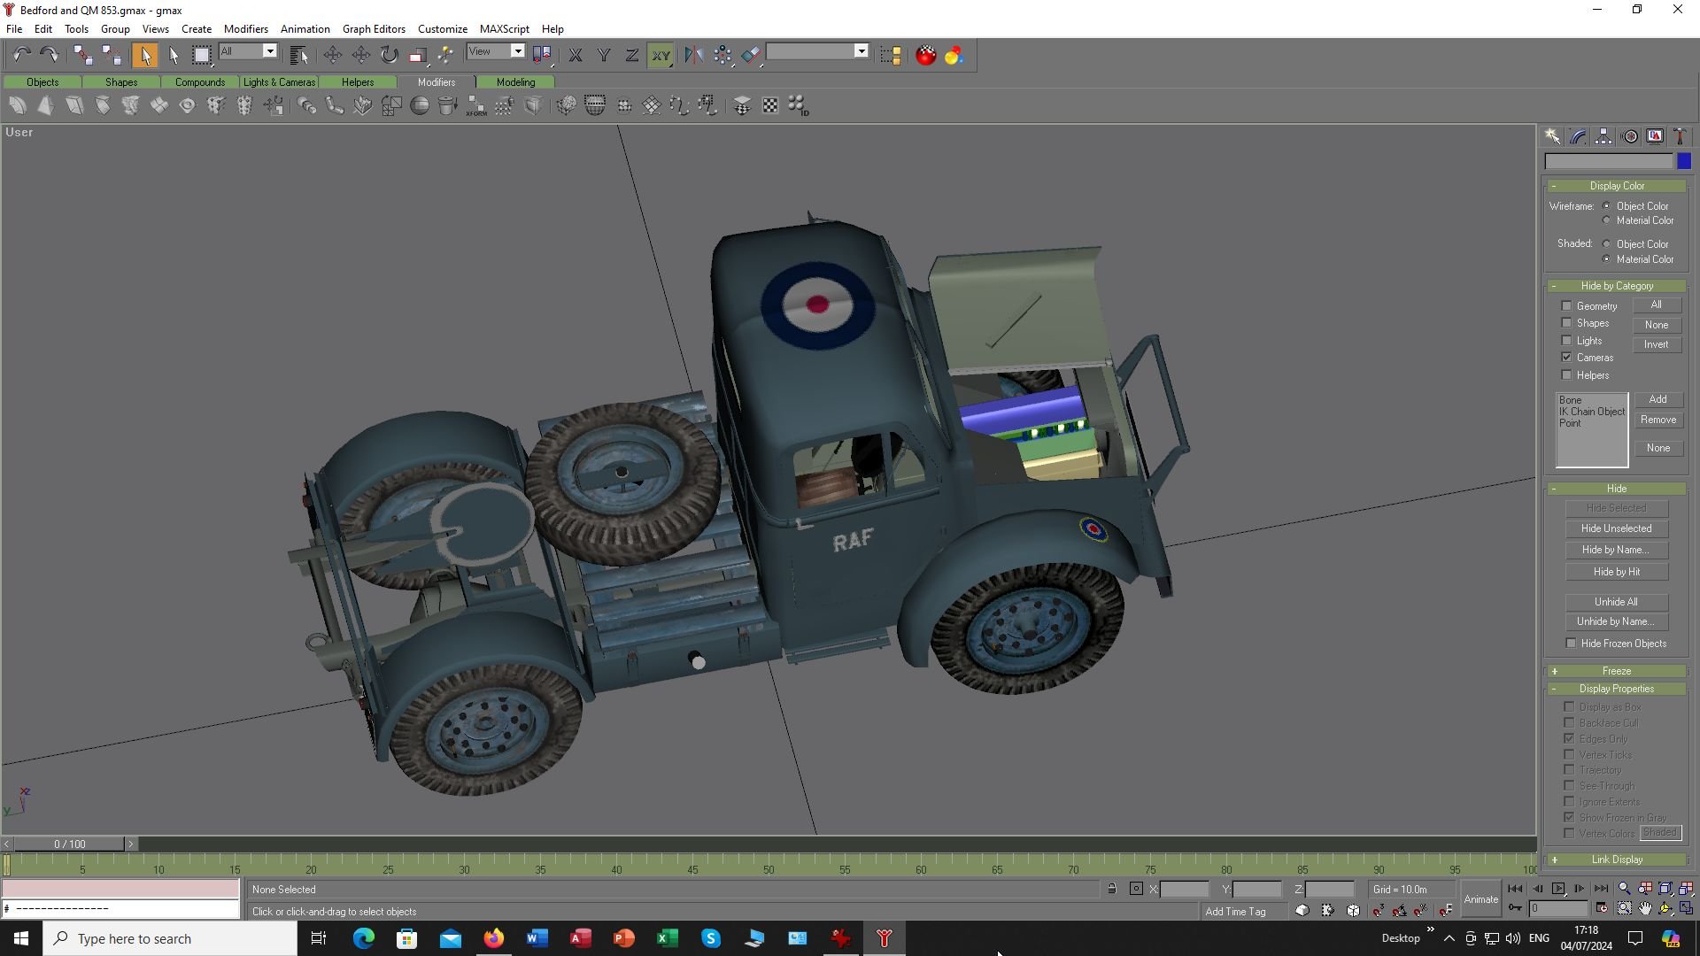Image resolution: width=1700 pixels, height=956 pixels.
Task: Enable the Geometry hide category checkbox
Action: point(1566,306)
